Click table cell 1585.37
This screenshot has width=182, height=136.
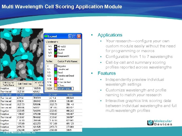(21, 88)
